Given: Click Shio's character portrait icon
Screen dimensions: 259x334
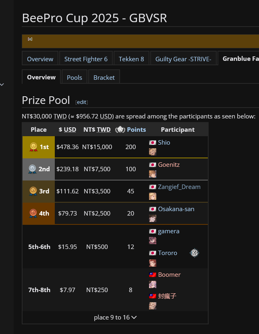Looking at the screenshot, I should coord(153,152).
